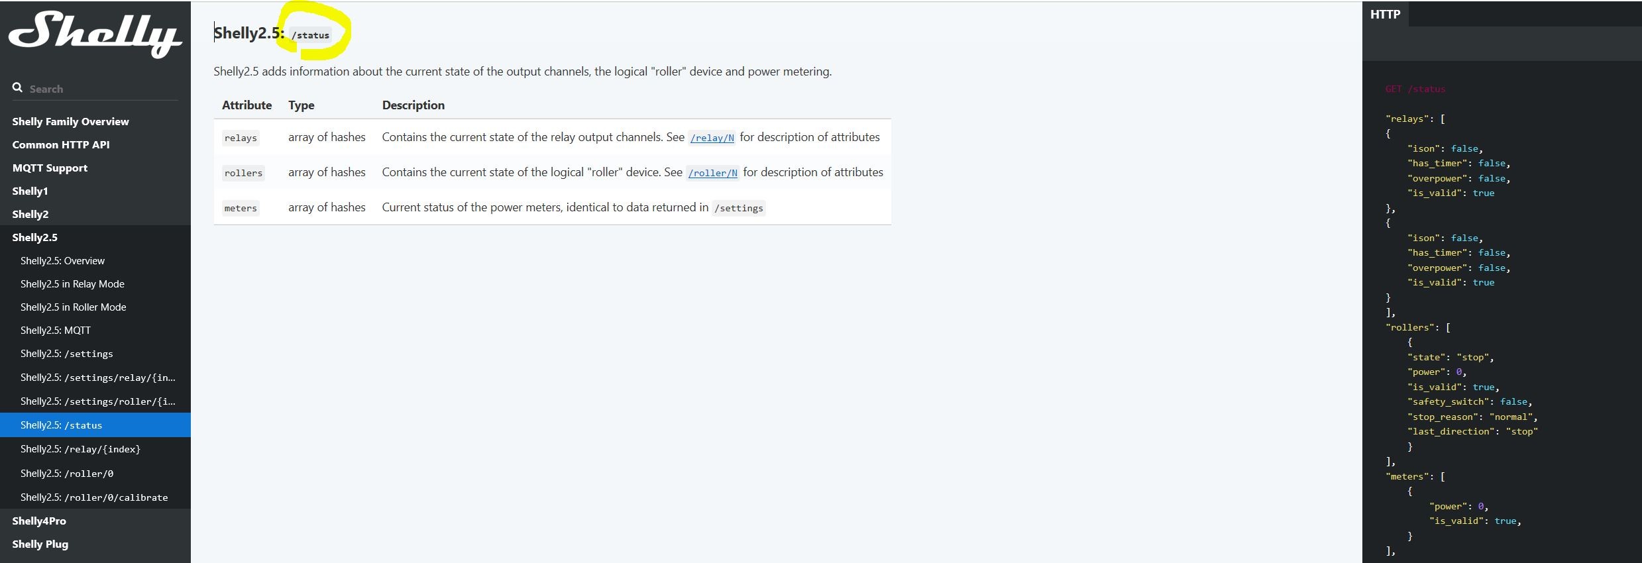
Task: Expand the Shelly1 sidebar section
Action: point(30,191)
